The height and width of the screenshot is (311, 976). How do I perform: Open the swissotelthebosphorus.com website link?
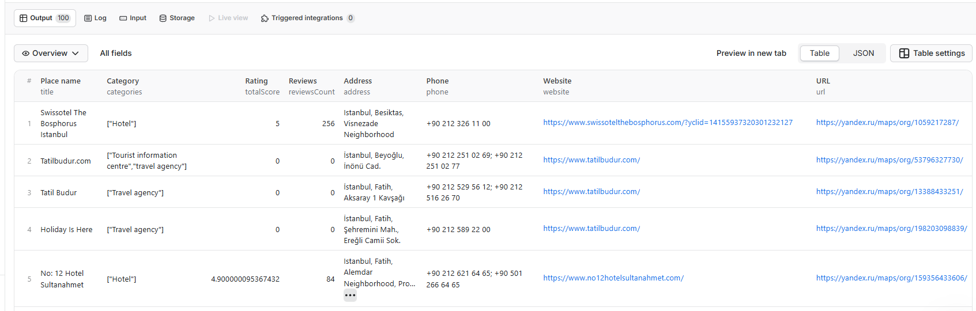(668, 123)
